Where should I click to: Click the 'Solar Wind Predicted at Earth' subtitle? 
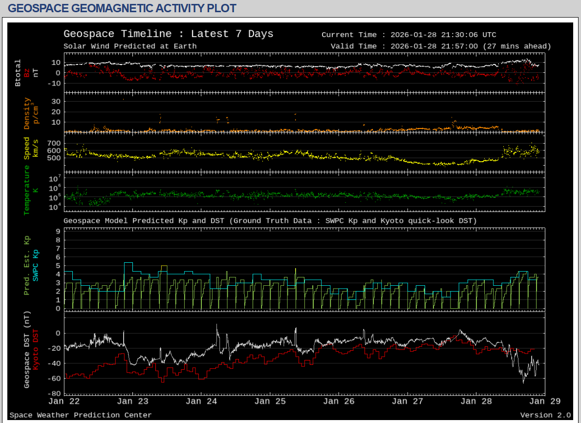[x=130, y=46]
